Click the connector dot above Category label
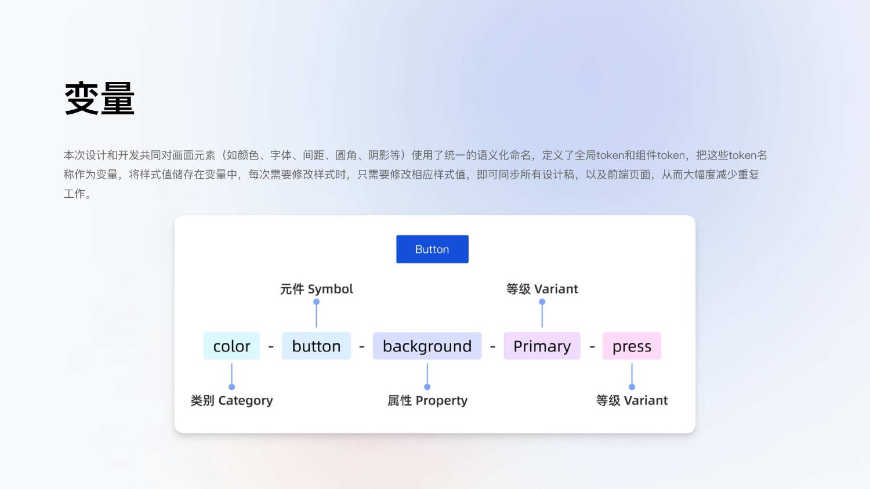This screenshot has width=870, height=489. pos(231,387)
